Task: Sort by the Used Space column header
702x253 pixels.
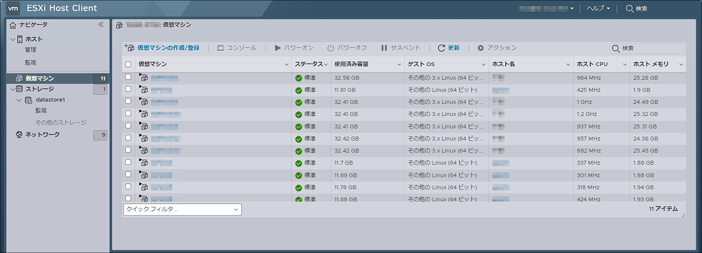Action: point(352,64)
